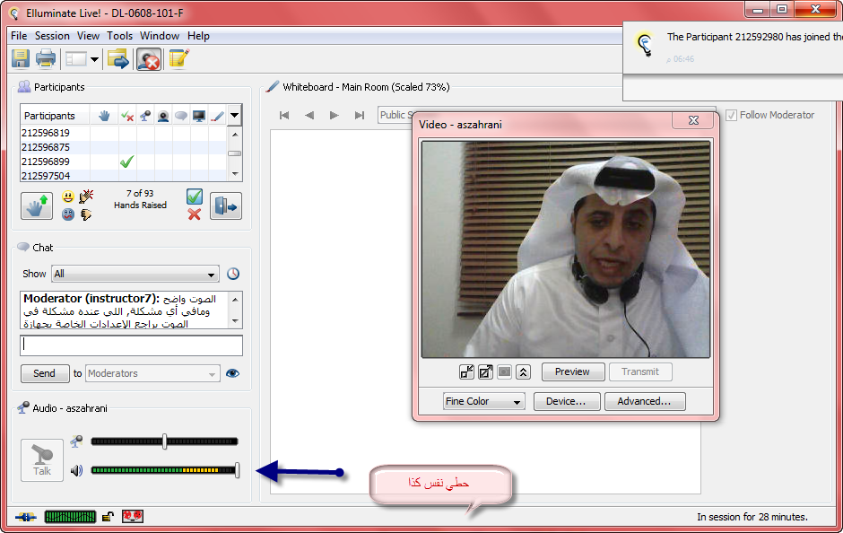Click the raised hand column header icon
The height and width of the screenshot is (533, 843).
[x=104, y=116]
